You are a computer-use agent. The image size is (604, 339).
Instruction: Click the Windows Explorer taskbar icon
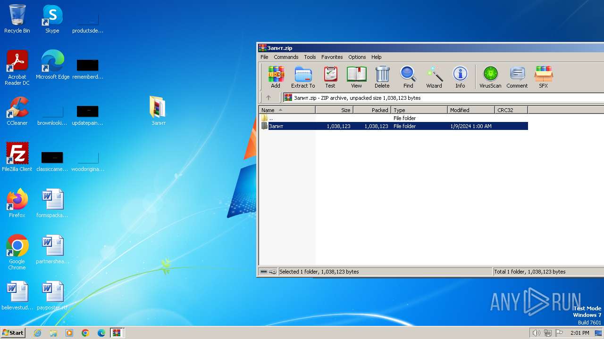(53, 333)
